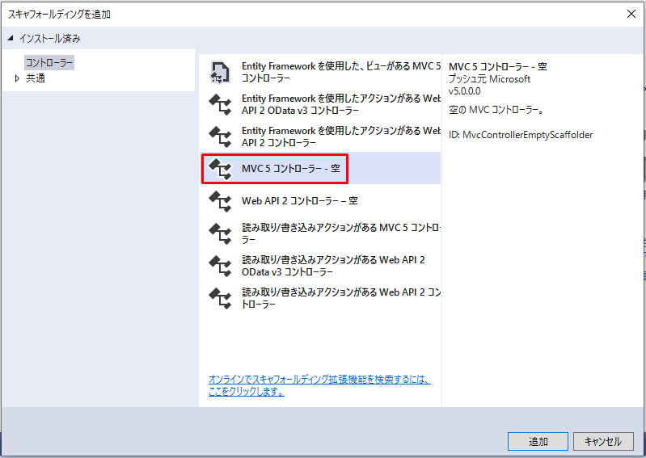Screen dimensions: 646x458
Task: Close the スキャフォールディングを追加 dialog
Action: pyautogui.click(x=631, y=14)
